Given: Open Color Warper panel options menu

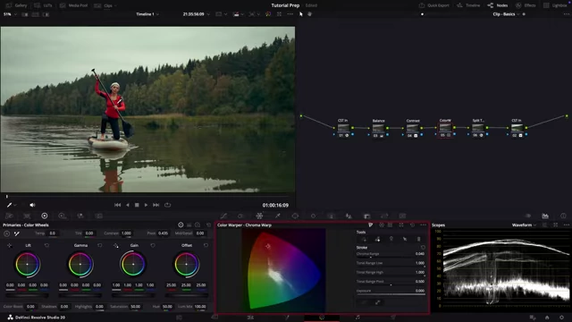Looking at the screenshot, I should (423, 225).
